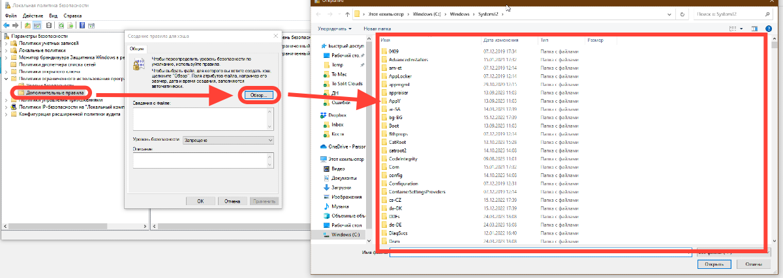Click Отмена in the Open dialog
This screenshot has width=783, height=278.
(x=752, y=264)
